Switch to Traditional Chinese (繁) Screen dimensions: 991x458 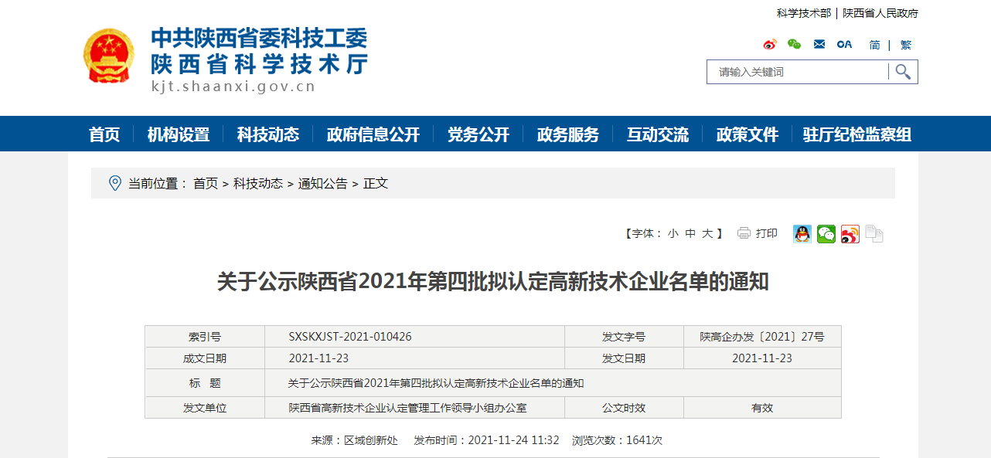(x=906, y=45)
